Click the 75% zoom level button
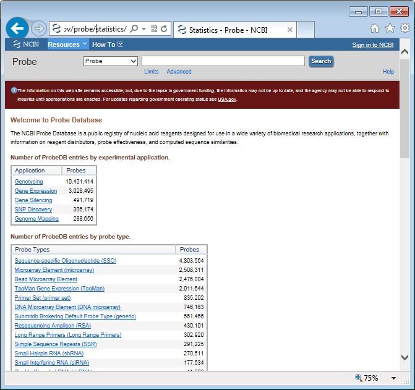This screenshot has width=415, height=390. point(367,378)
